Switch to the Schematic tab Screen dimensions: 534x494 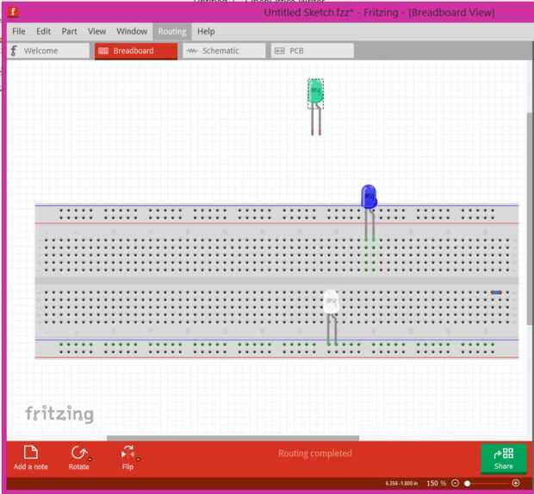click(x=224, y=51)
